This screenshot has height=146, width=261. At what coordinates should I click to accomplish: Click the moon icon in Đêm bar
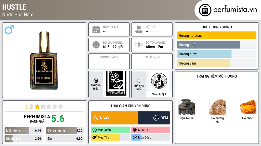coord(156,118)
